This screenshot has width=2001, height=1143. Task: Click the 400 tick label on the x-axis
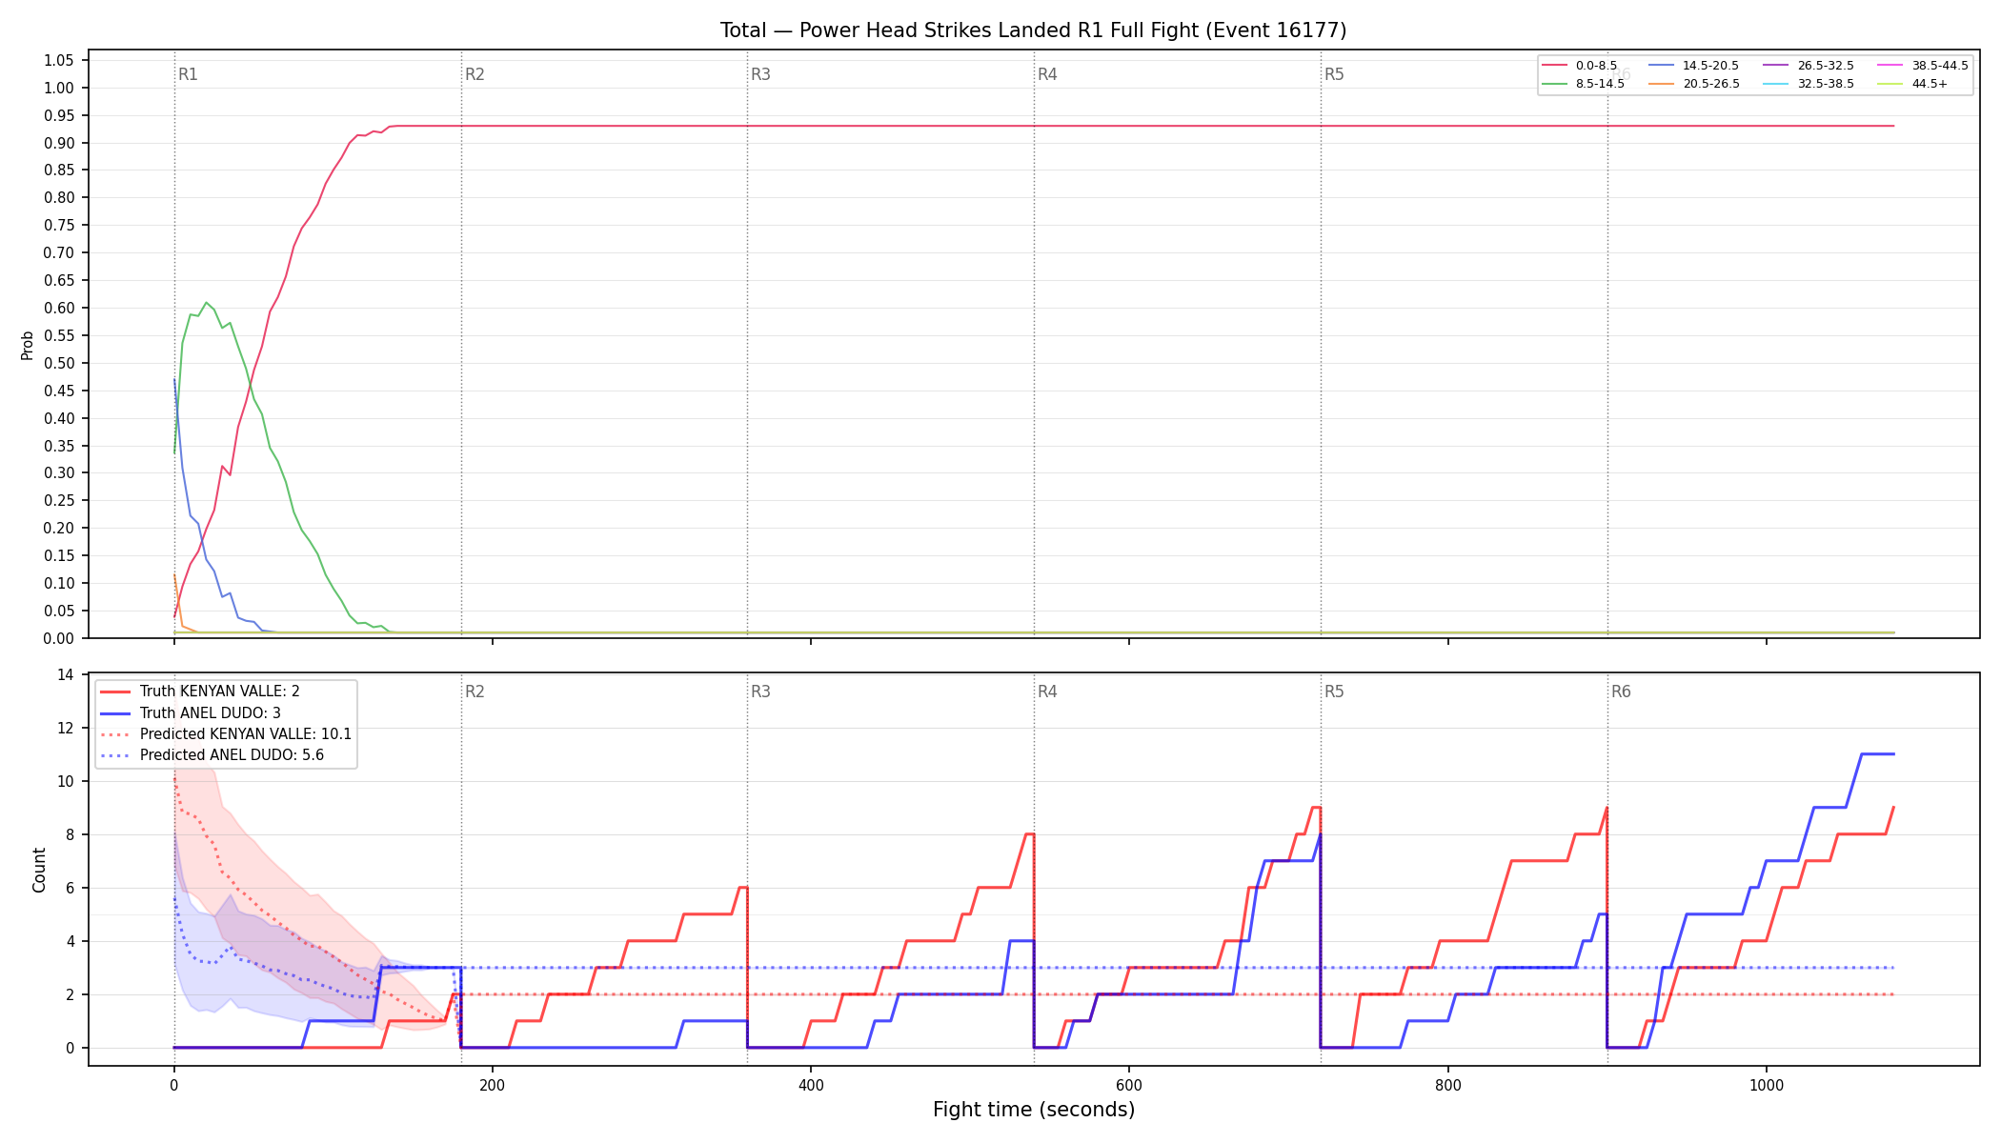[x=810, y=1084]
